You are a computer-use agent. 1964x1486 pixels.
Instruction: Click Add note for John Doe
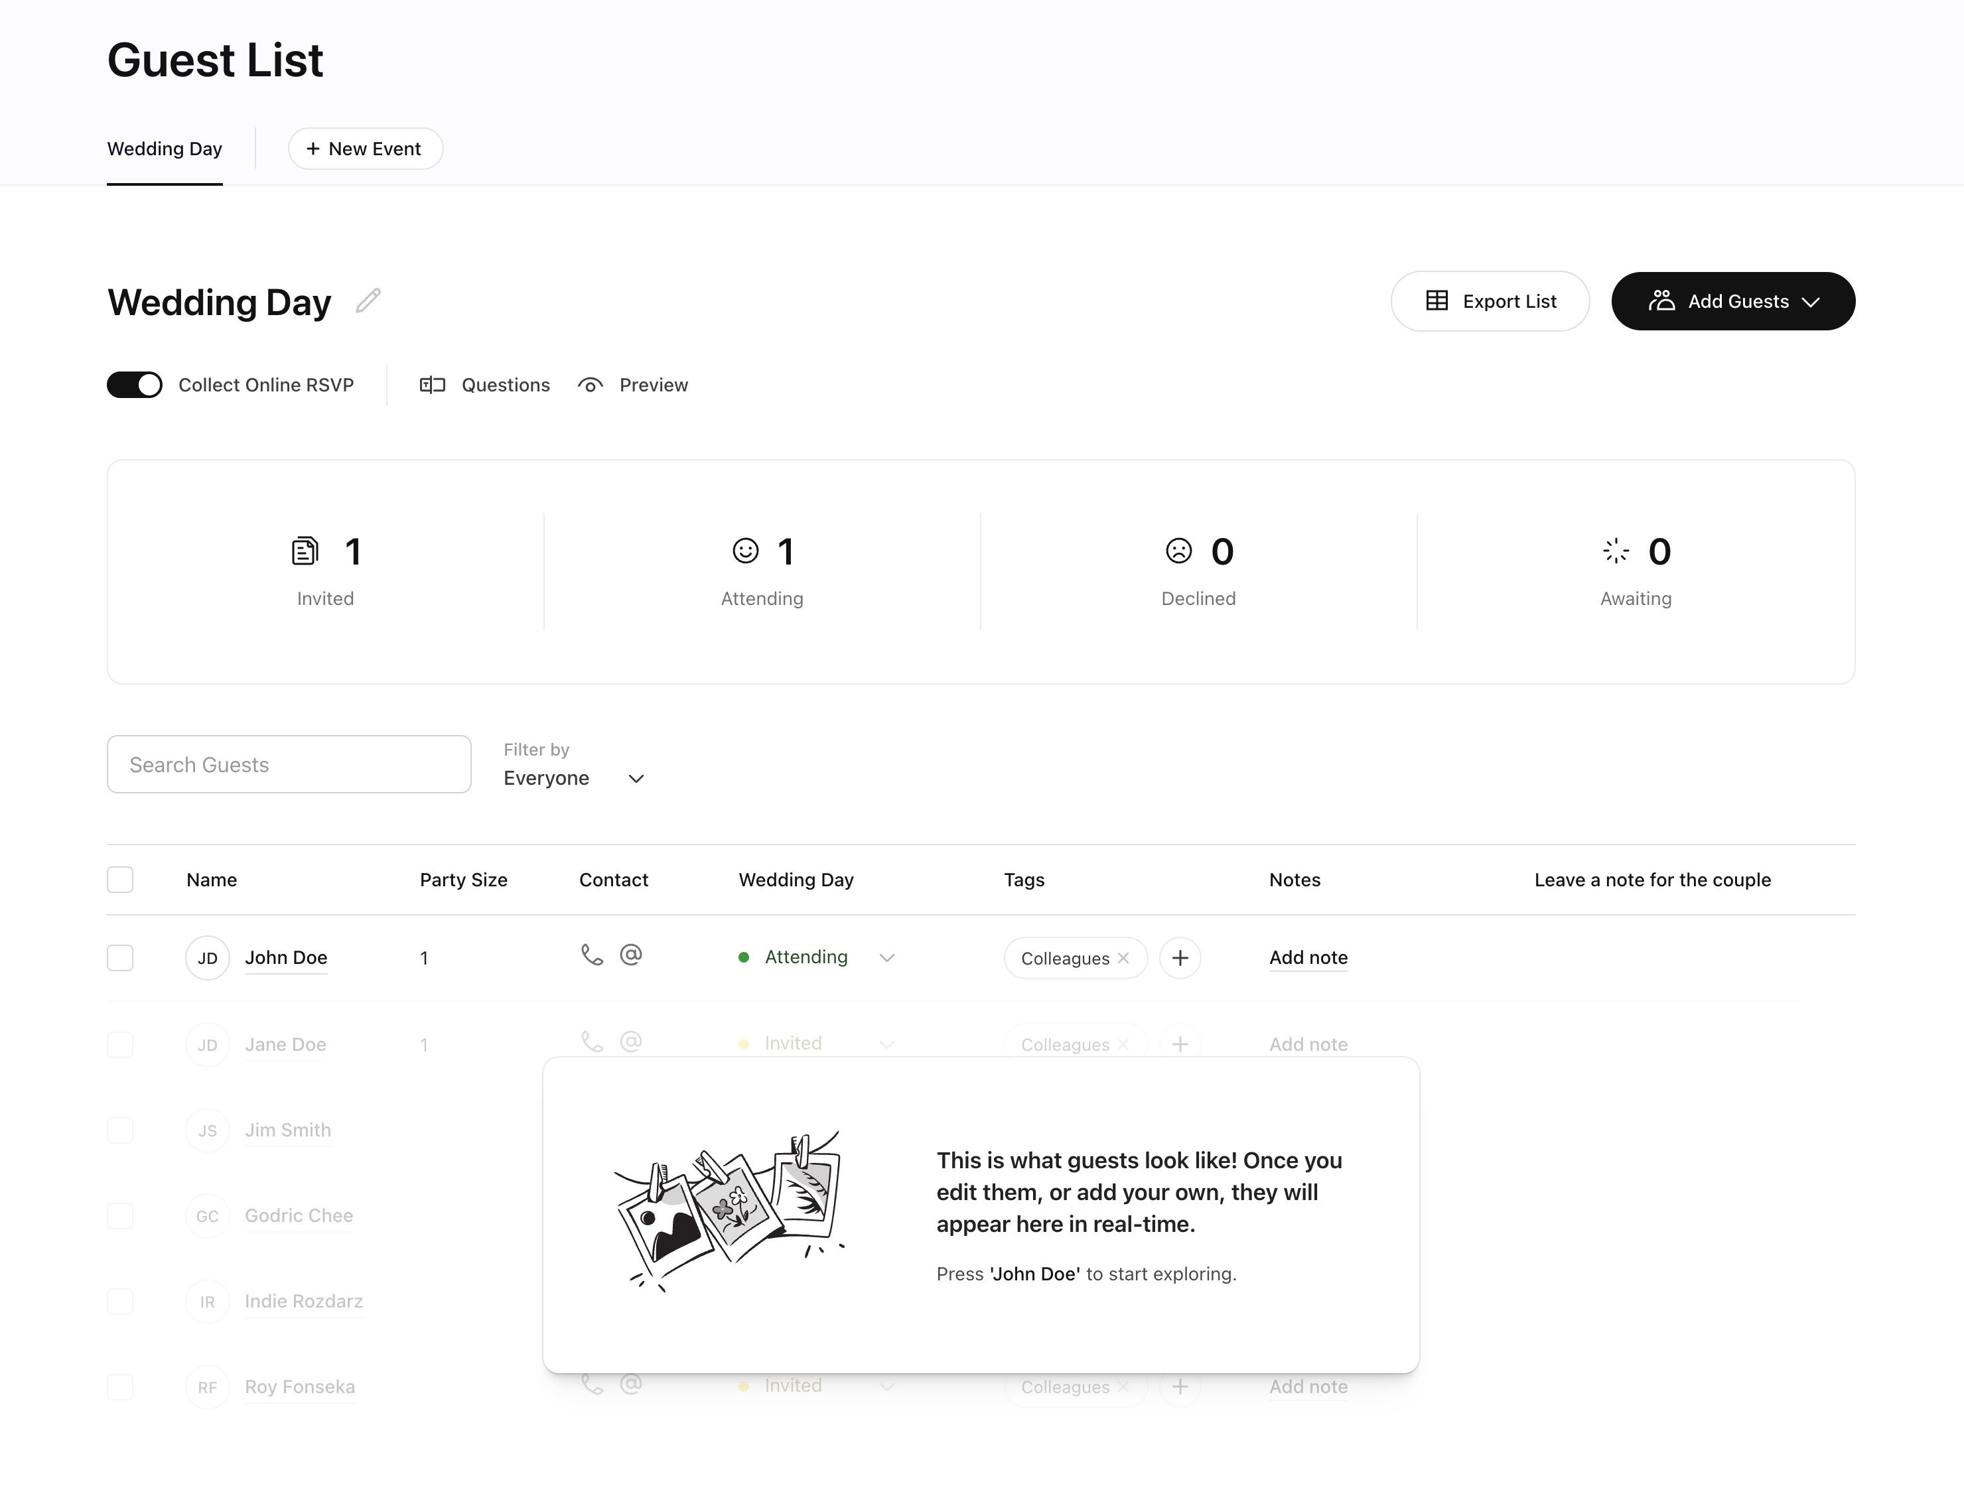[x=1308, y=957]
